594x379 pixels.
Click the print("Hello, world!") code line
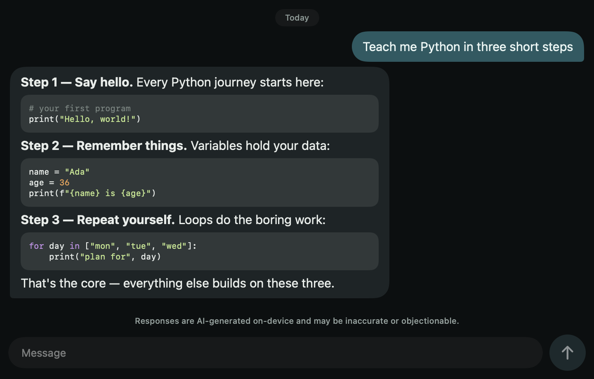coord(85,119)
